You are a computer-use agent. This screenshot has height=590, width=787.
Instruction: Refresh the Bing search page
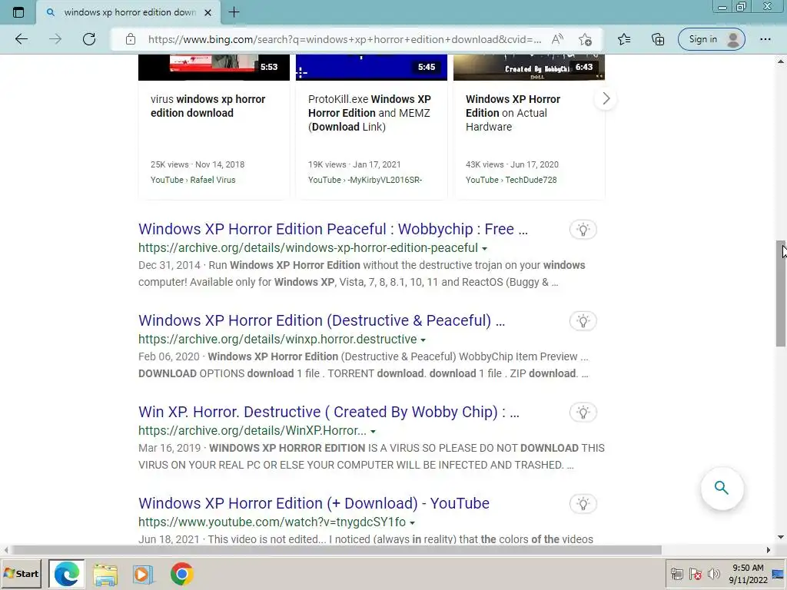tap(89, 39)
